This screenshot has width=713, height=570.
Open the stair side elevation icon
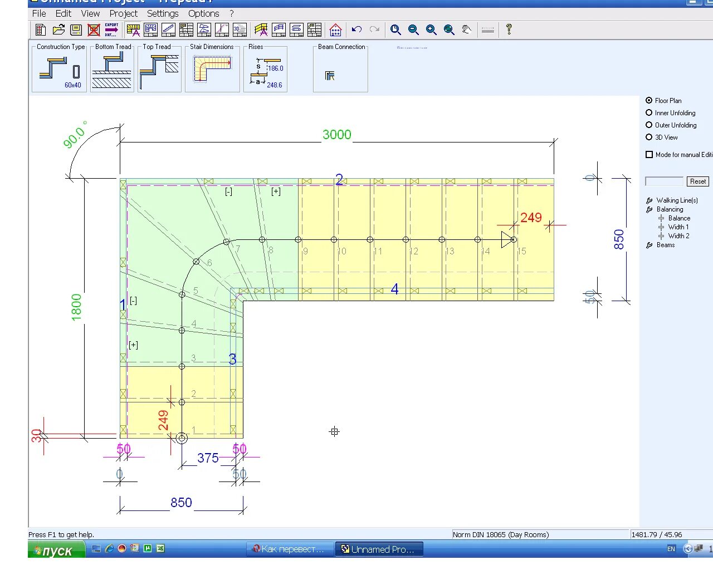pos(169,30)
